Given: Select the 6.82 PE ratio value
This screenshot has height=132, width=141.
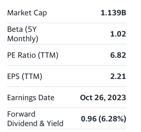Looking at the screenshot, I should click(118, 55).
